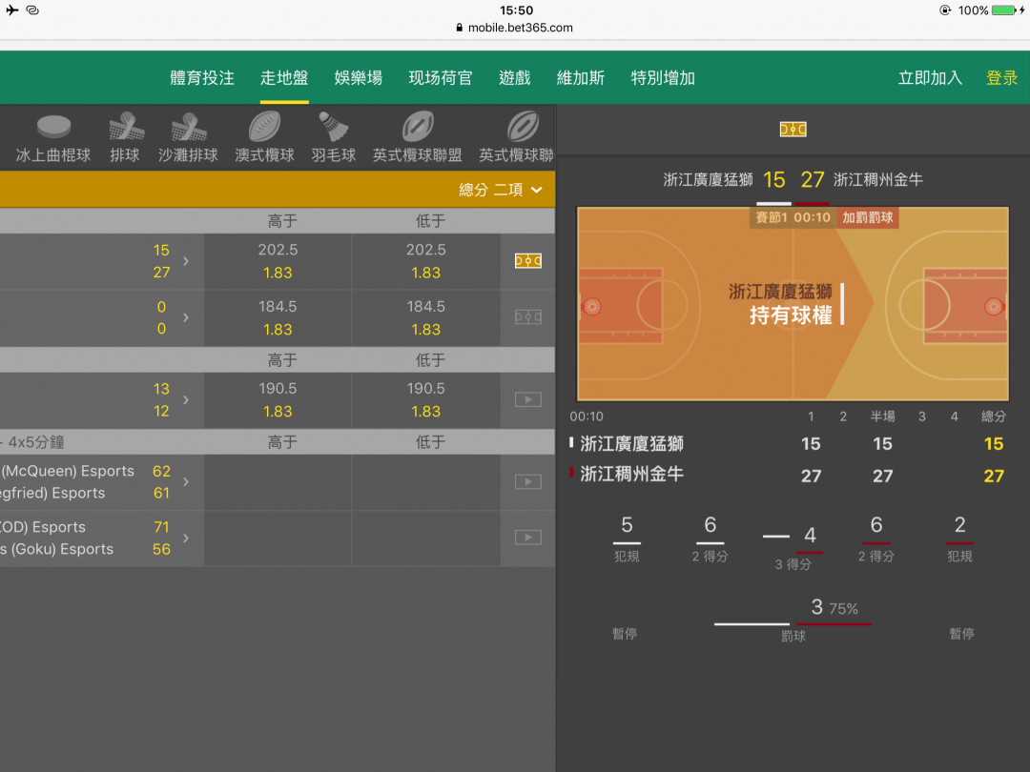Viewport: 1030px width, 772px height.
Task: Bet over 190.5 at odds 1.83
Action: 278,399
